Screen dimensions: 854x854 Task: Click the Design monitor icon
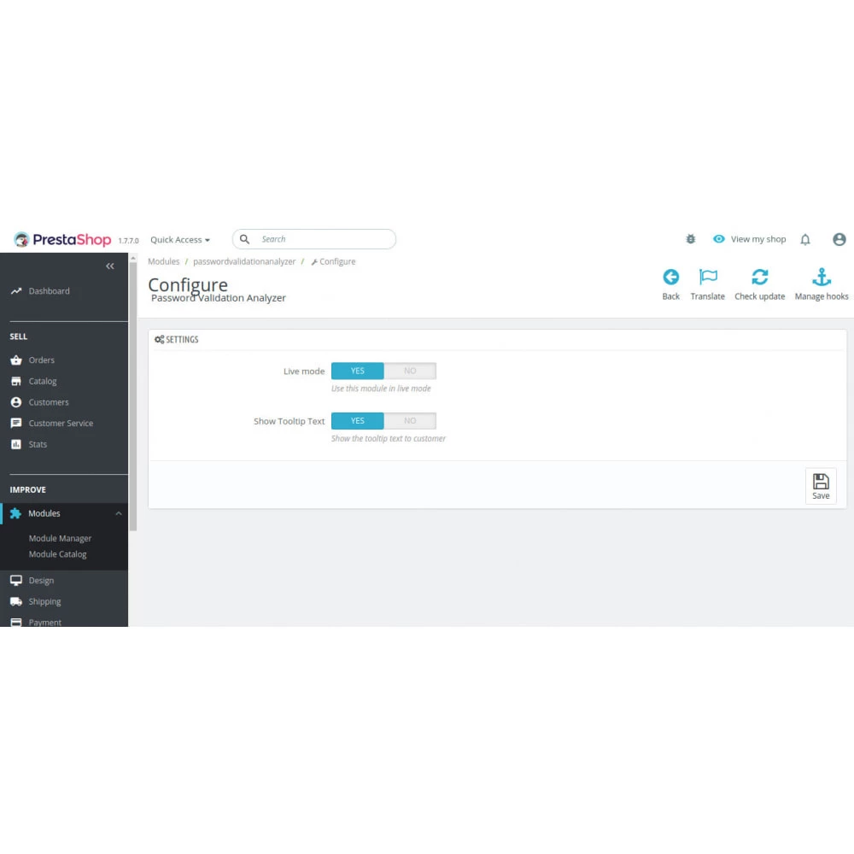[16, 581]
